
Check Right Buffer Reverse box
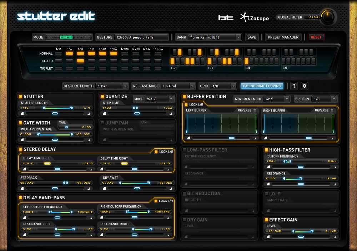[332, 110]
